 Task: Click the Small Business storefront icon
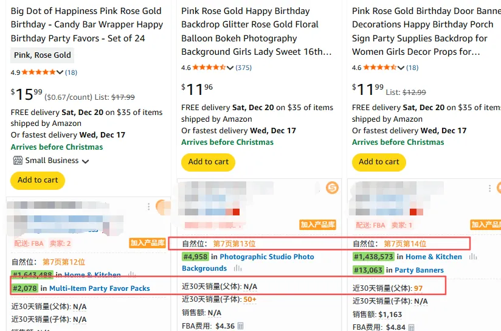17,161
